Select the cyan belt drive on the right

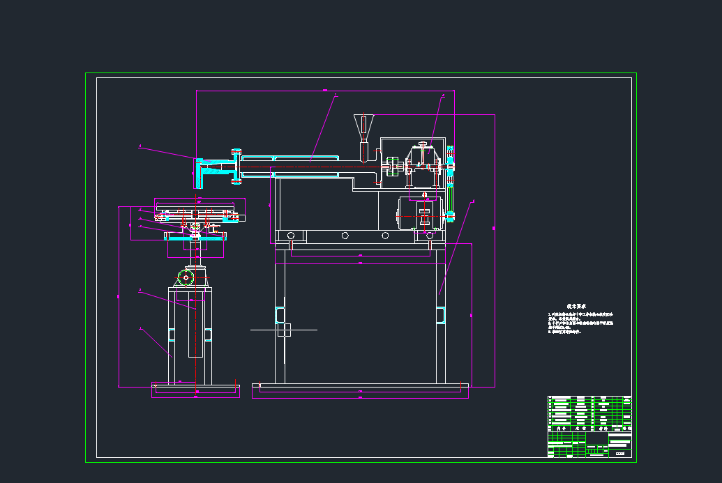(x=451, y=184)
